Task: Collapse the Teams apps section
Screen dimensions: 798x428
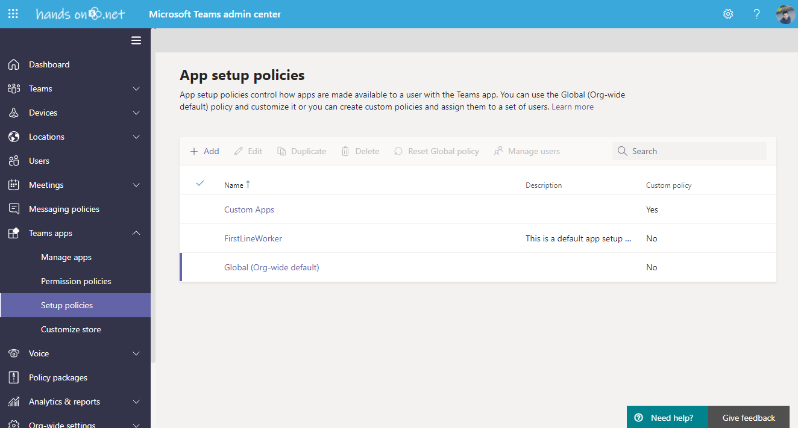Action: point(136,233)
